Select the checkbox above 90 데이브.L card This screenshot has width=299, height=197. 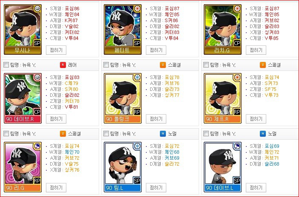(x=206, y=134)
